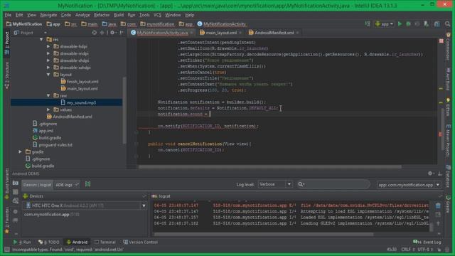This screenshot has height=256, width=455.
Task: Click the Devices | logcat tab
Action: (x=37, y=185)
